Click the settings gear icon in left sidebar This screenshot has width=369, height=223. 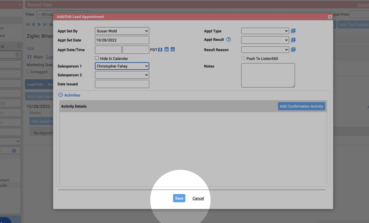pyautogui.click(x=14, y=151)
